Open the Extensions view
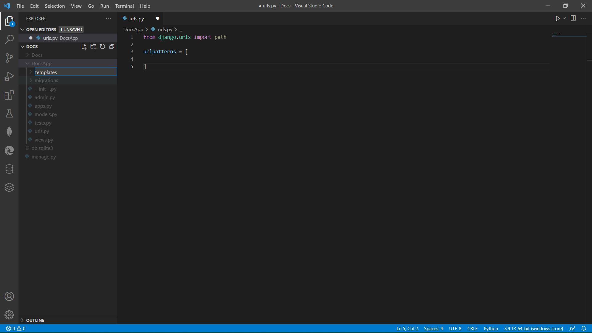Screen dimensions: 592x333 (x=9, y=95)
